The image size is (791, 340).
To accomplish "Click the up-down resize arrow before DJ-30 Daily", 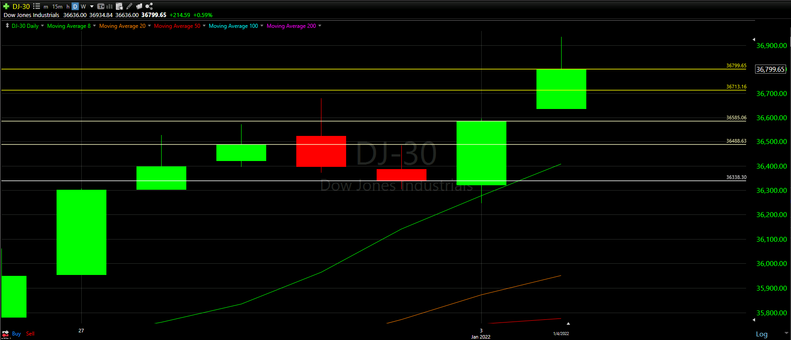I will (7, 26).
